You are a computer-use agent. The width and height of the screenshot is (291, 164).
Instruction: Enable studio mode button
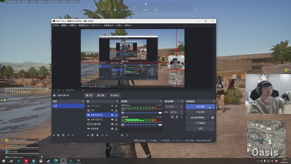pos(200,123)
